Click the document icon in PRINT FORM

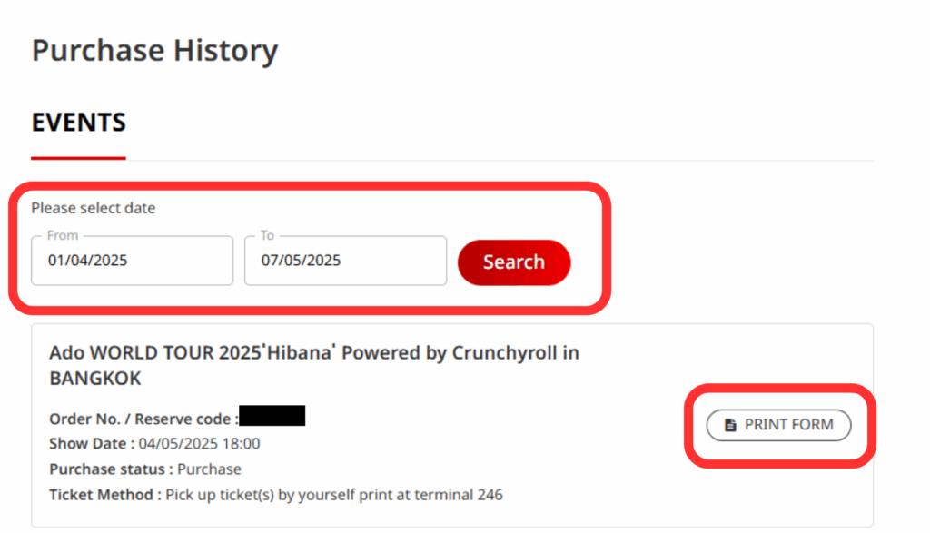point(730,425)
